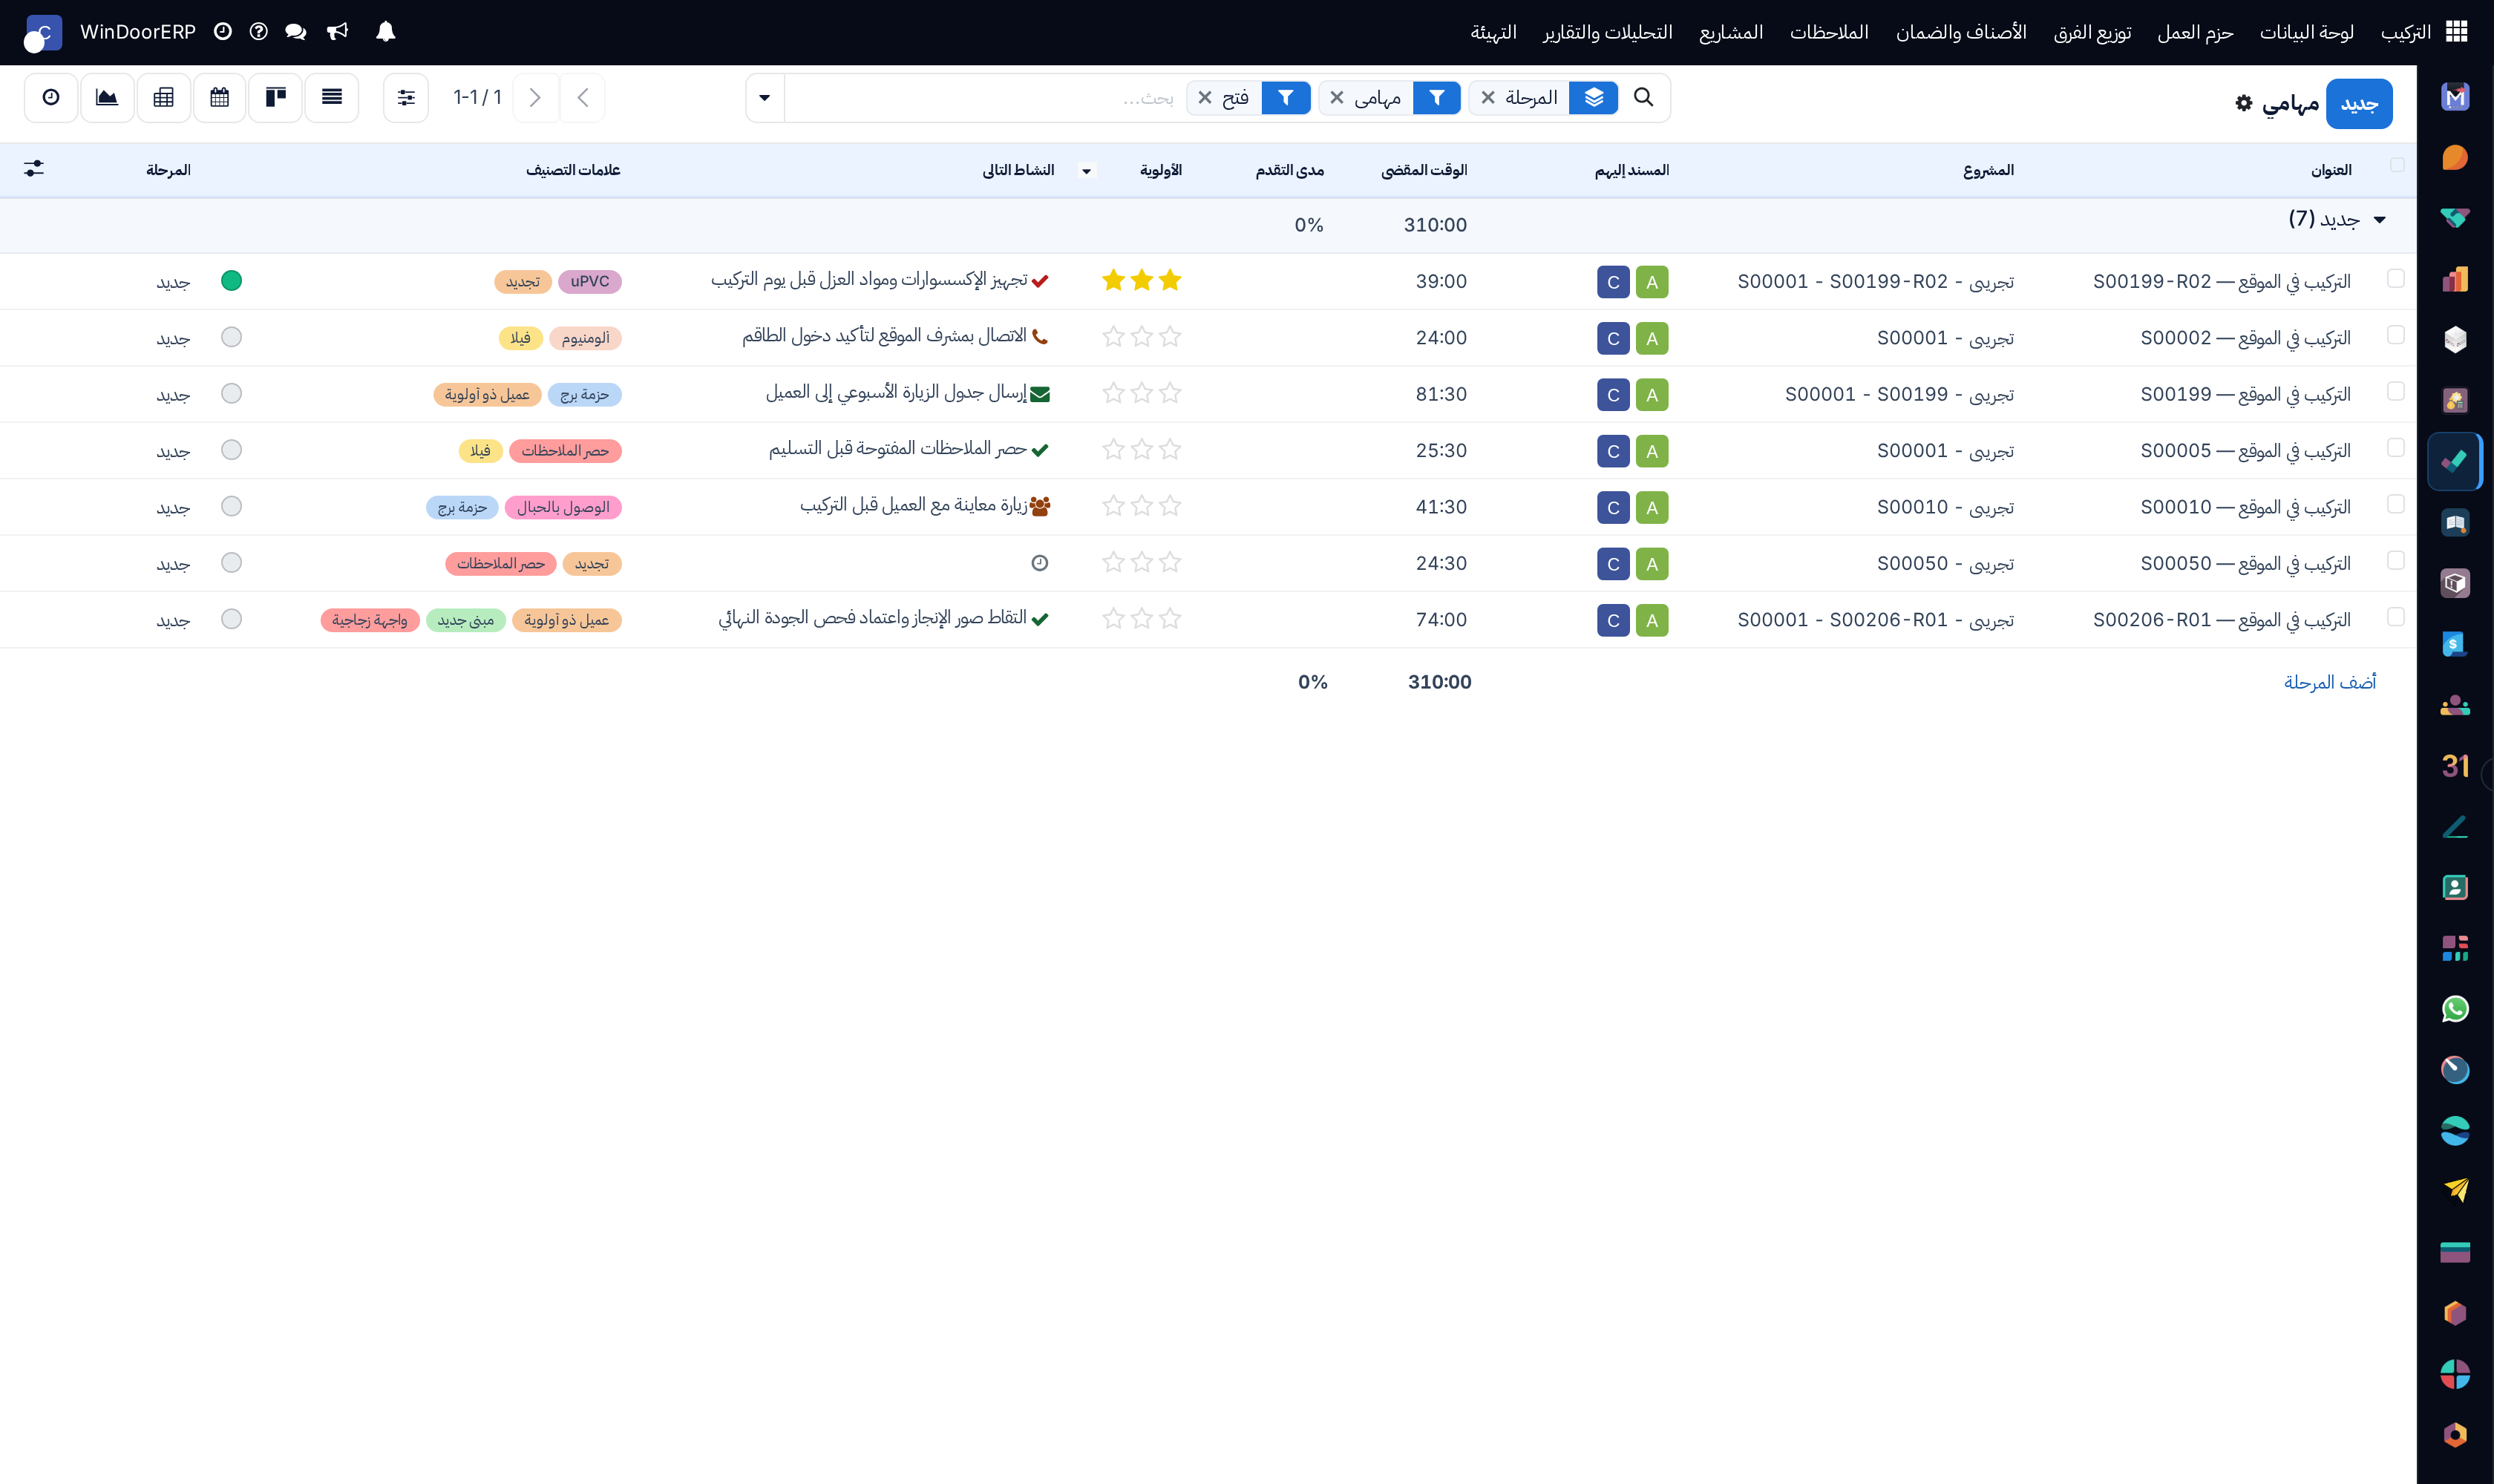Viewport: 2494px width, 1484px height.
Task: Remove the مهامي filter facet
Action: tap(1337, 97)
